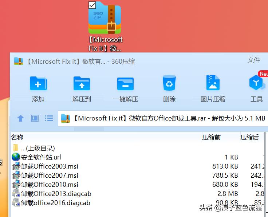Click the desktop label 【Microsoft Fix it】微...
Viewport: 268px width, 217px height.
[x=106, y=44]
